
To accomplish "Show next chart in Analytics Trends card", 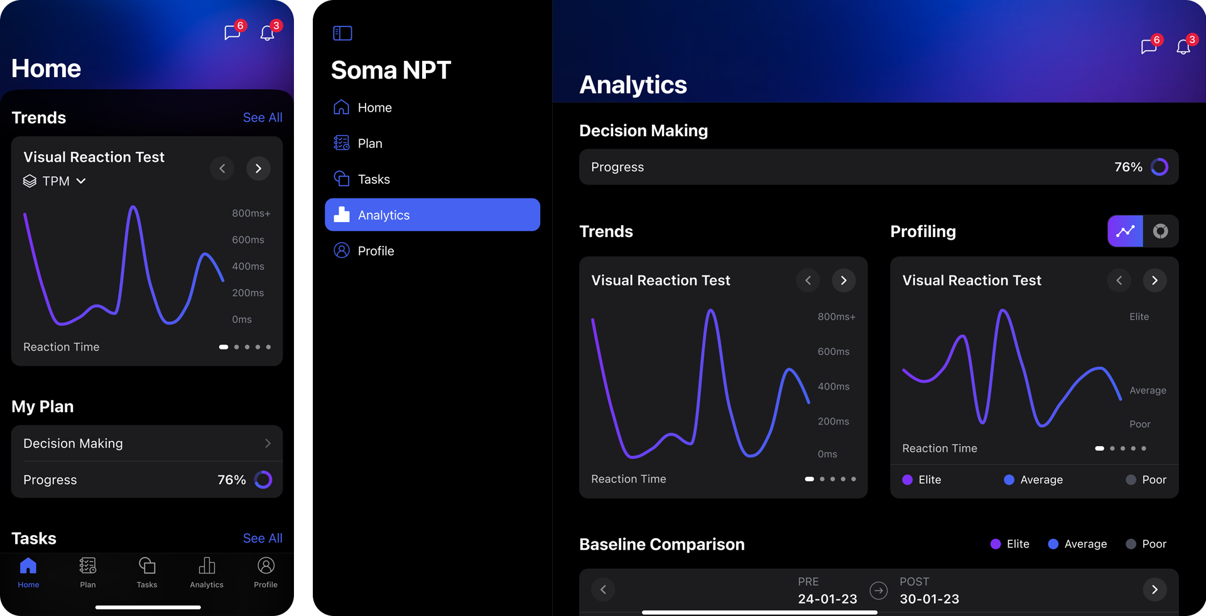I will (844, 280).
